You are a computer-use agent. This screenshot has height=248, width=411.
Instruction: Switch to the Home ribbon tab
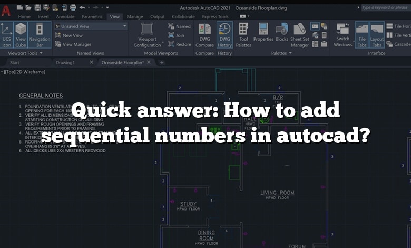pyautogui.click(x=24, y=16)
